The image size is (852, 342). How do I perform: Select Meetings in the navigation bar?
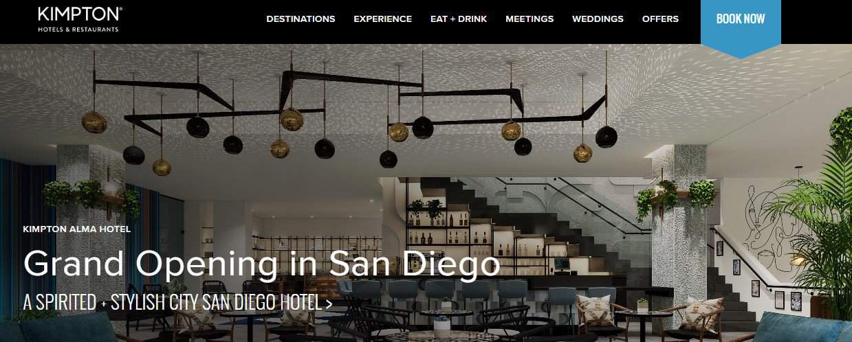tap(529, 19)
